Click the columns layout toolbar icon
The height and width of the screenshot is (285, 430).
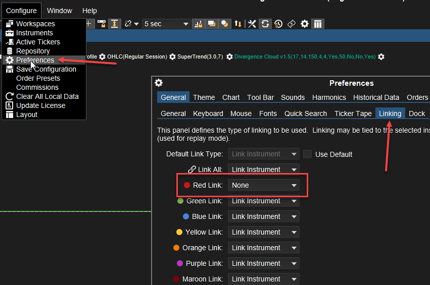[317, 24]
